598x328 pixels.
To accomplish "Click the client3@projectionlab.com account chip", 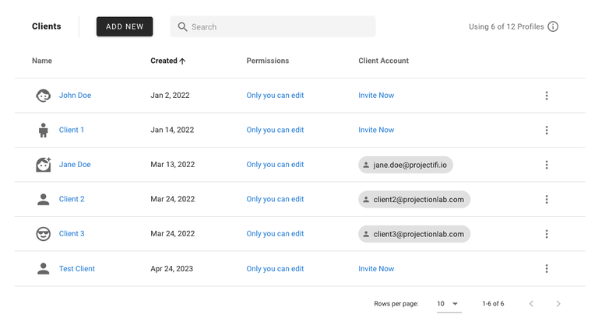I will pyautogui.click(x=414, y=234).
